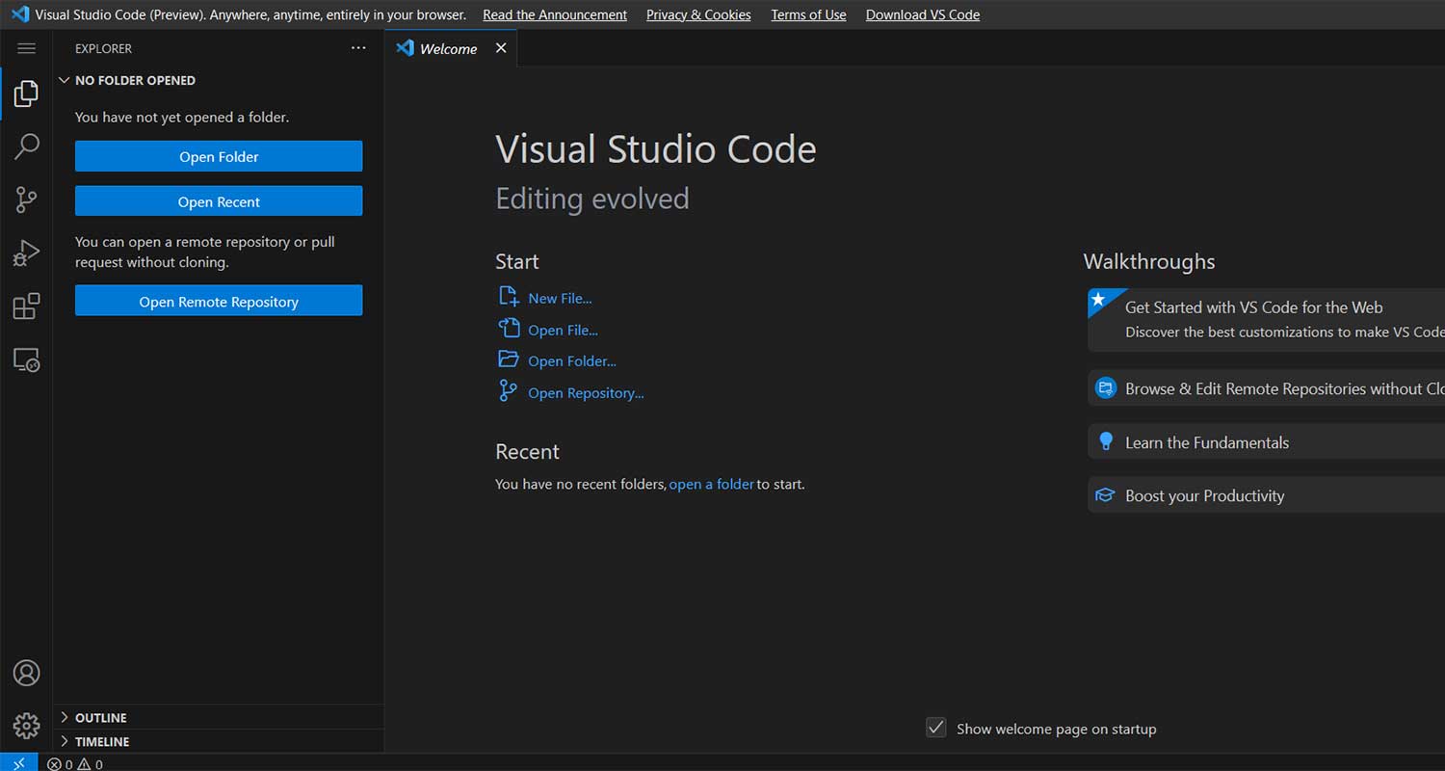
Task: Select the Welcome tab
Action: (447, 49)
